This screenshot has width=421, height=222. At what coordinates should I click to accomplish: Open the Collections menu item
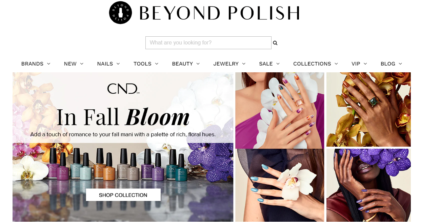pos(312,64)
